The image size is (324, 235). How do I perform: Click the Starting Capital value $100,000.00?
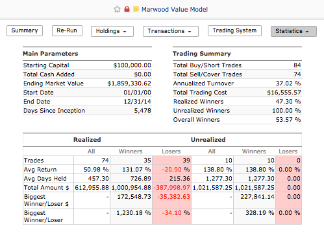pos(132,65)
